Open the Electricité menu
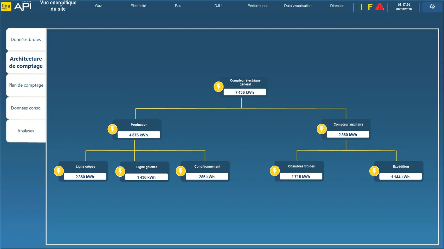444x249 pixels. [138, 6]
